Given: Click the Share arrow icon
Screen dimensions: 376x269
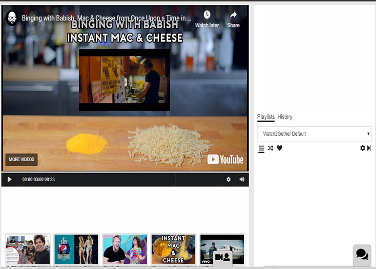Looking at the screenshot, I should 233,15.
